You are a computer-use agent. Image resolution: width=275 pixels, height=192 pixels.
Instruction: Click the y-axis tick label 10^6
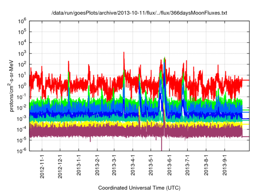point(22,21)
